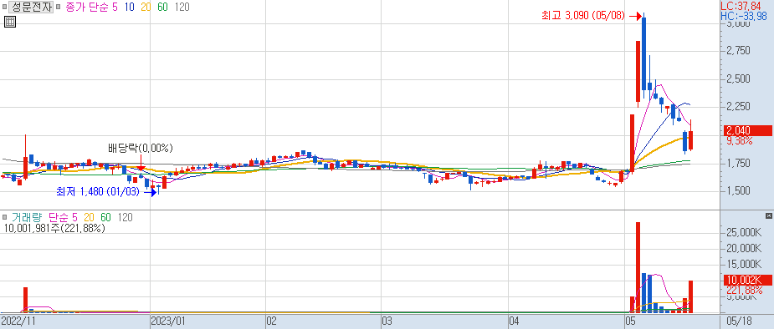This screenshot has height=329, width=774.
Task: Click the 03 month axis label
Action: tap(387, 321)
